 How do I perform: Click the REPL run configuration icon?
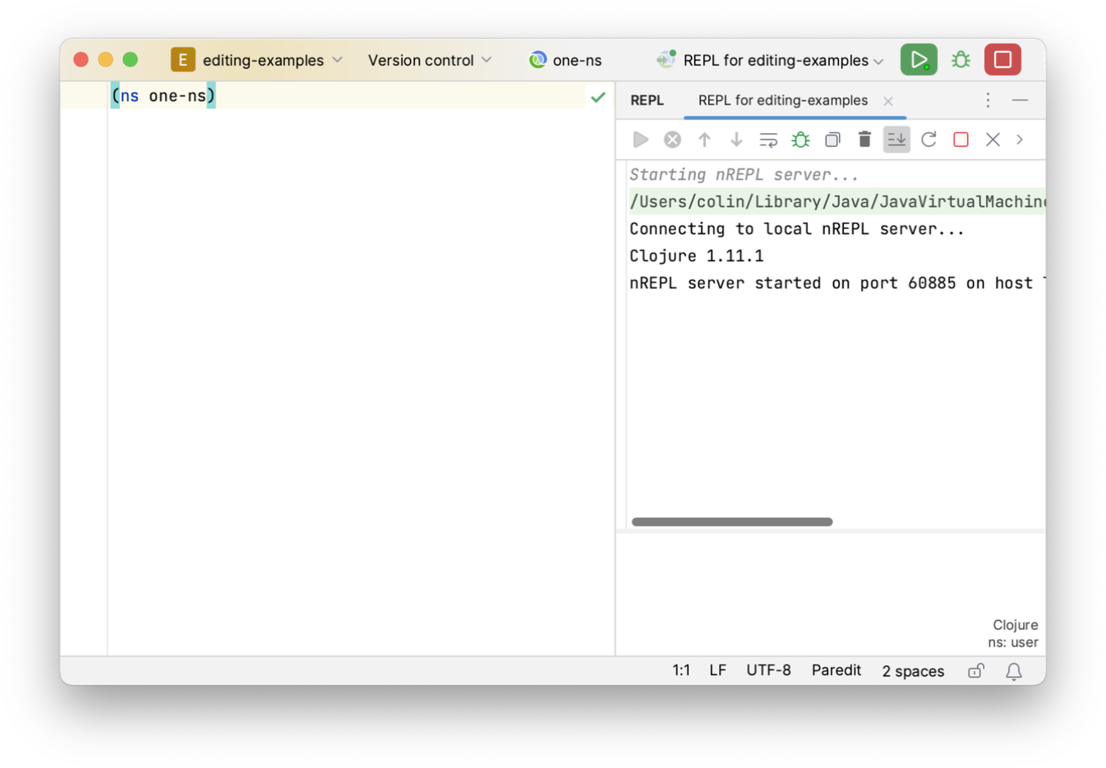[x=666, y=59]
